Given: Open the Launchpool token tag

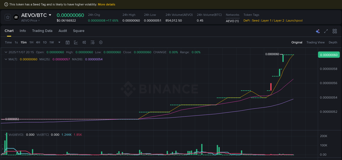Looking at the screenshot, I should click(x=294, y=20).
